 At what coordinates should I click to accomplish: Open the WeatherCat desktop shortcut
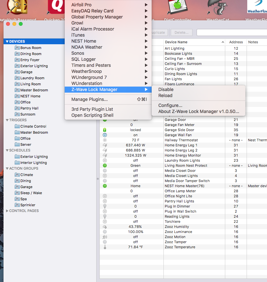click(218, 8)
